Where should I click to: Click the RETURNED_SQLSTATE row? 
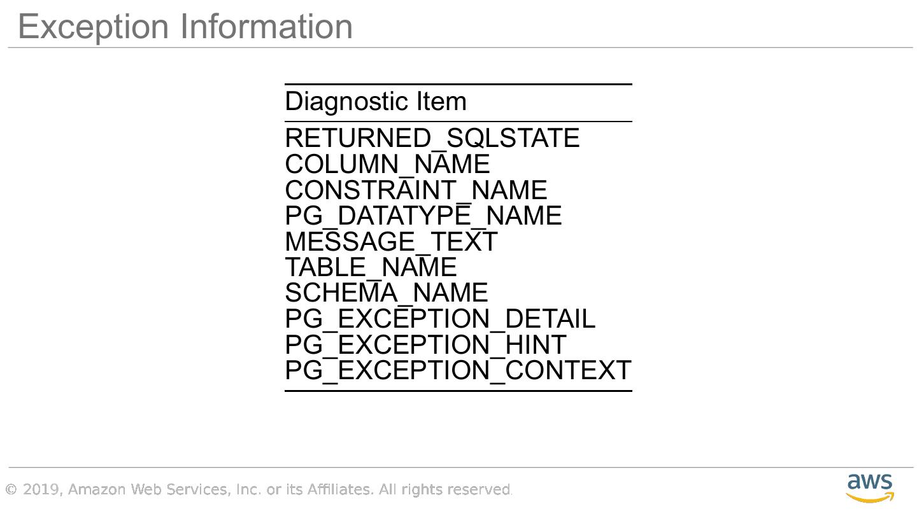(x=432, y=138)
